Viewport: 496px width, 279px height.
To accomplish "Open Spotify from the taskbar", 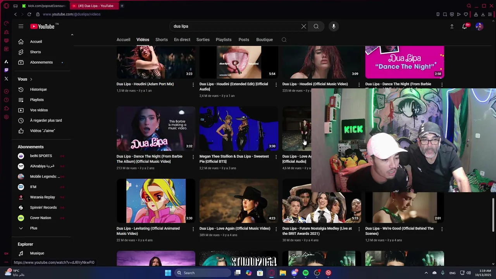I will [x=305, y=273].
